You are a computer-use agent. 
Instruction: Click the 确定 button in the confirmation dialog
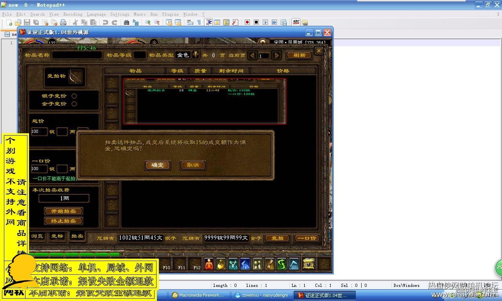(x=157, y=165)
